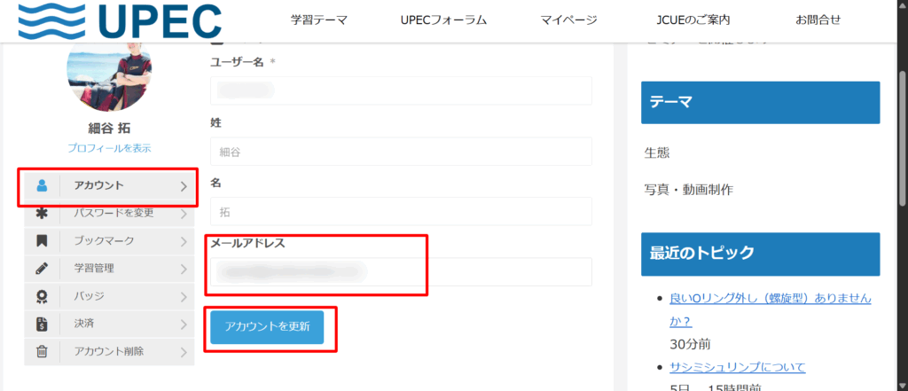Expand the アカウント menu chevron
Image resolution: width=908 pixels, height=391 pixels.
(184, 186)
